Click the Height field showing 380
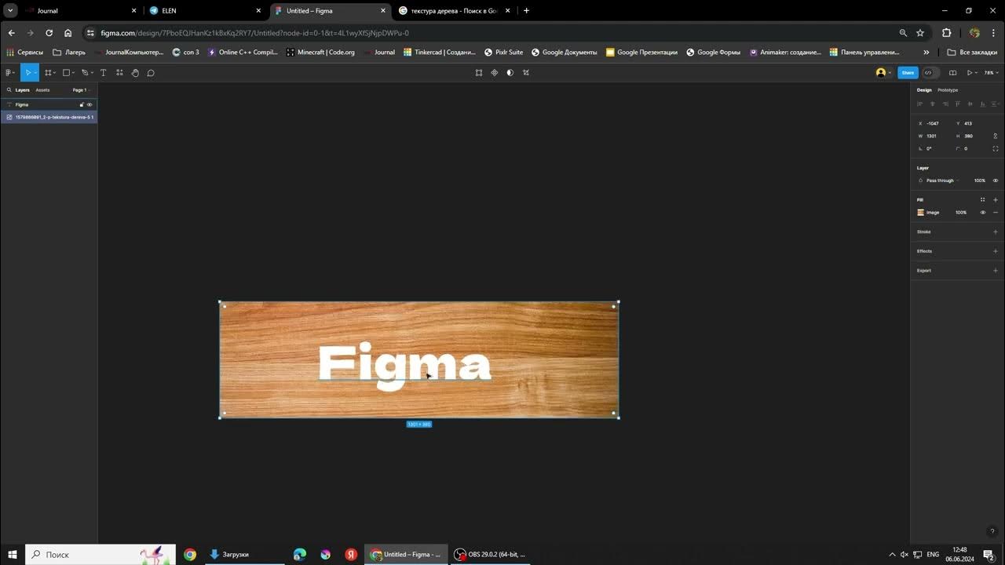Screen dimensions: 1005x565 [971, 136]
